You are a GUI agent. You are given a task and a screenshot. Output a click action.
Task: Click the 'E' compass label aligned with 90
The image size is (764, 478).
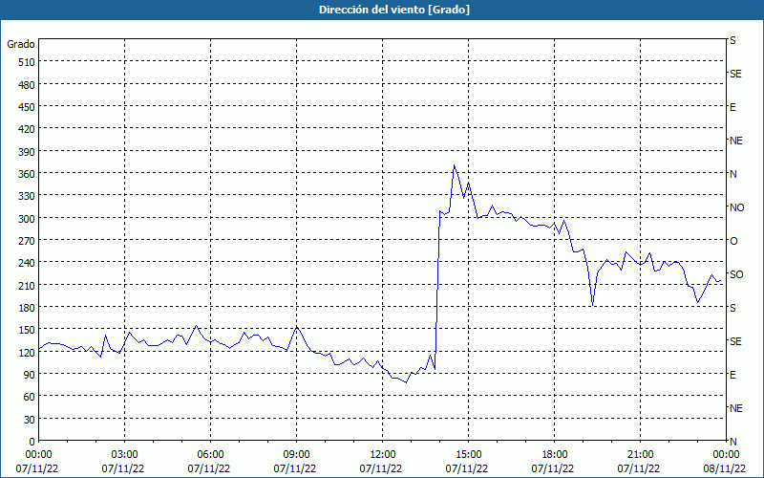(732, 375)
